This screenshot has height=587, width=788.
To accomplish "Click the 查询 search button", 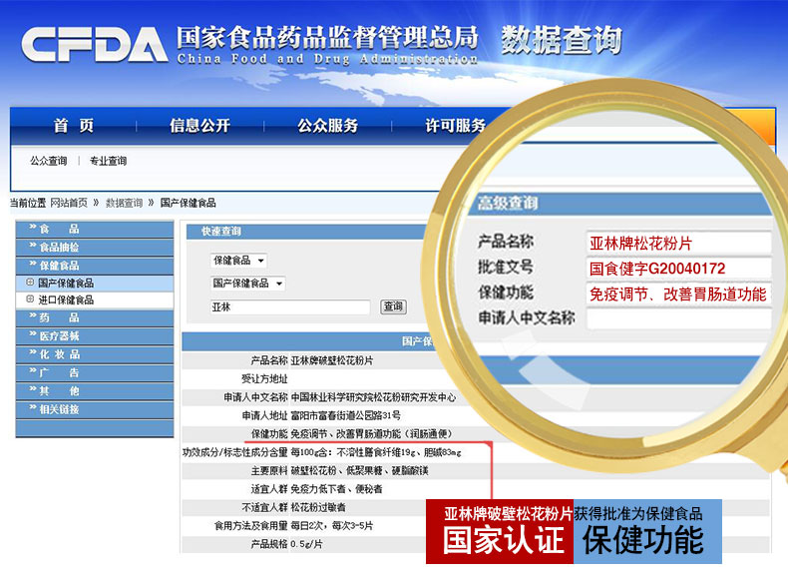I will [393, 306].
